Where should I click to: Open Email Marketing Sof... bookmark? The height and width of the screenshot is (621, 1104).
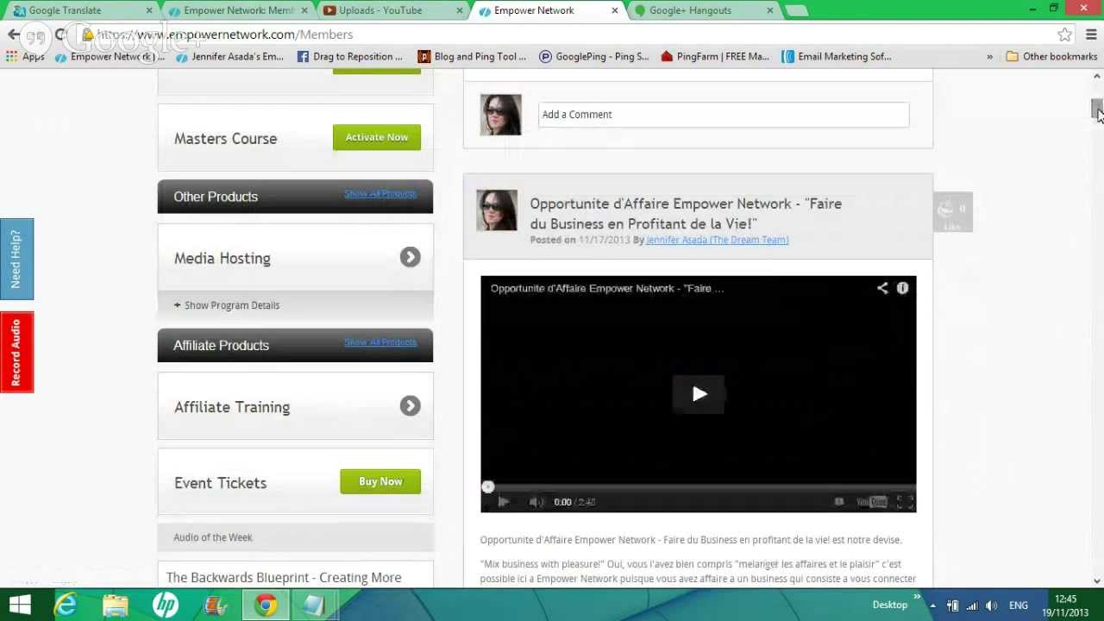(837, 56)
